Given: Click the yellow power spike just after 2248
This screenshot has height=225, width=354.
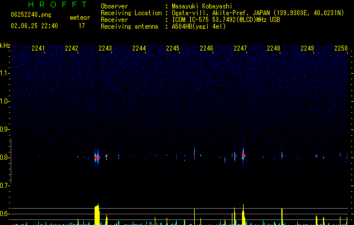Looking at the screenshot, I should (x=282, y=217).
